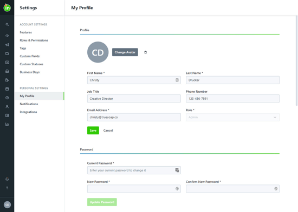The width and height of the screenshot is (298, 212).
Task: Click the Job Title field
Action: (134, 99)
